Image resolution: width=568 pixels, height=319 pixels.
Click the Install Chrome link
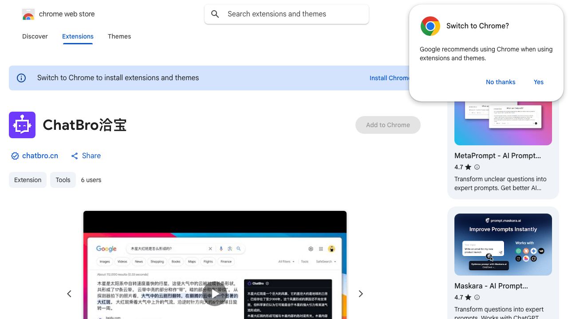pos(390,78)
